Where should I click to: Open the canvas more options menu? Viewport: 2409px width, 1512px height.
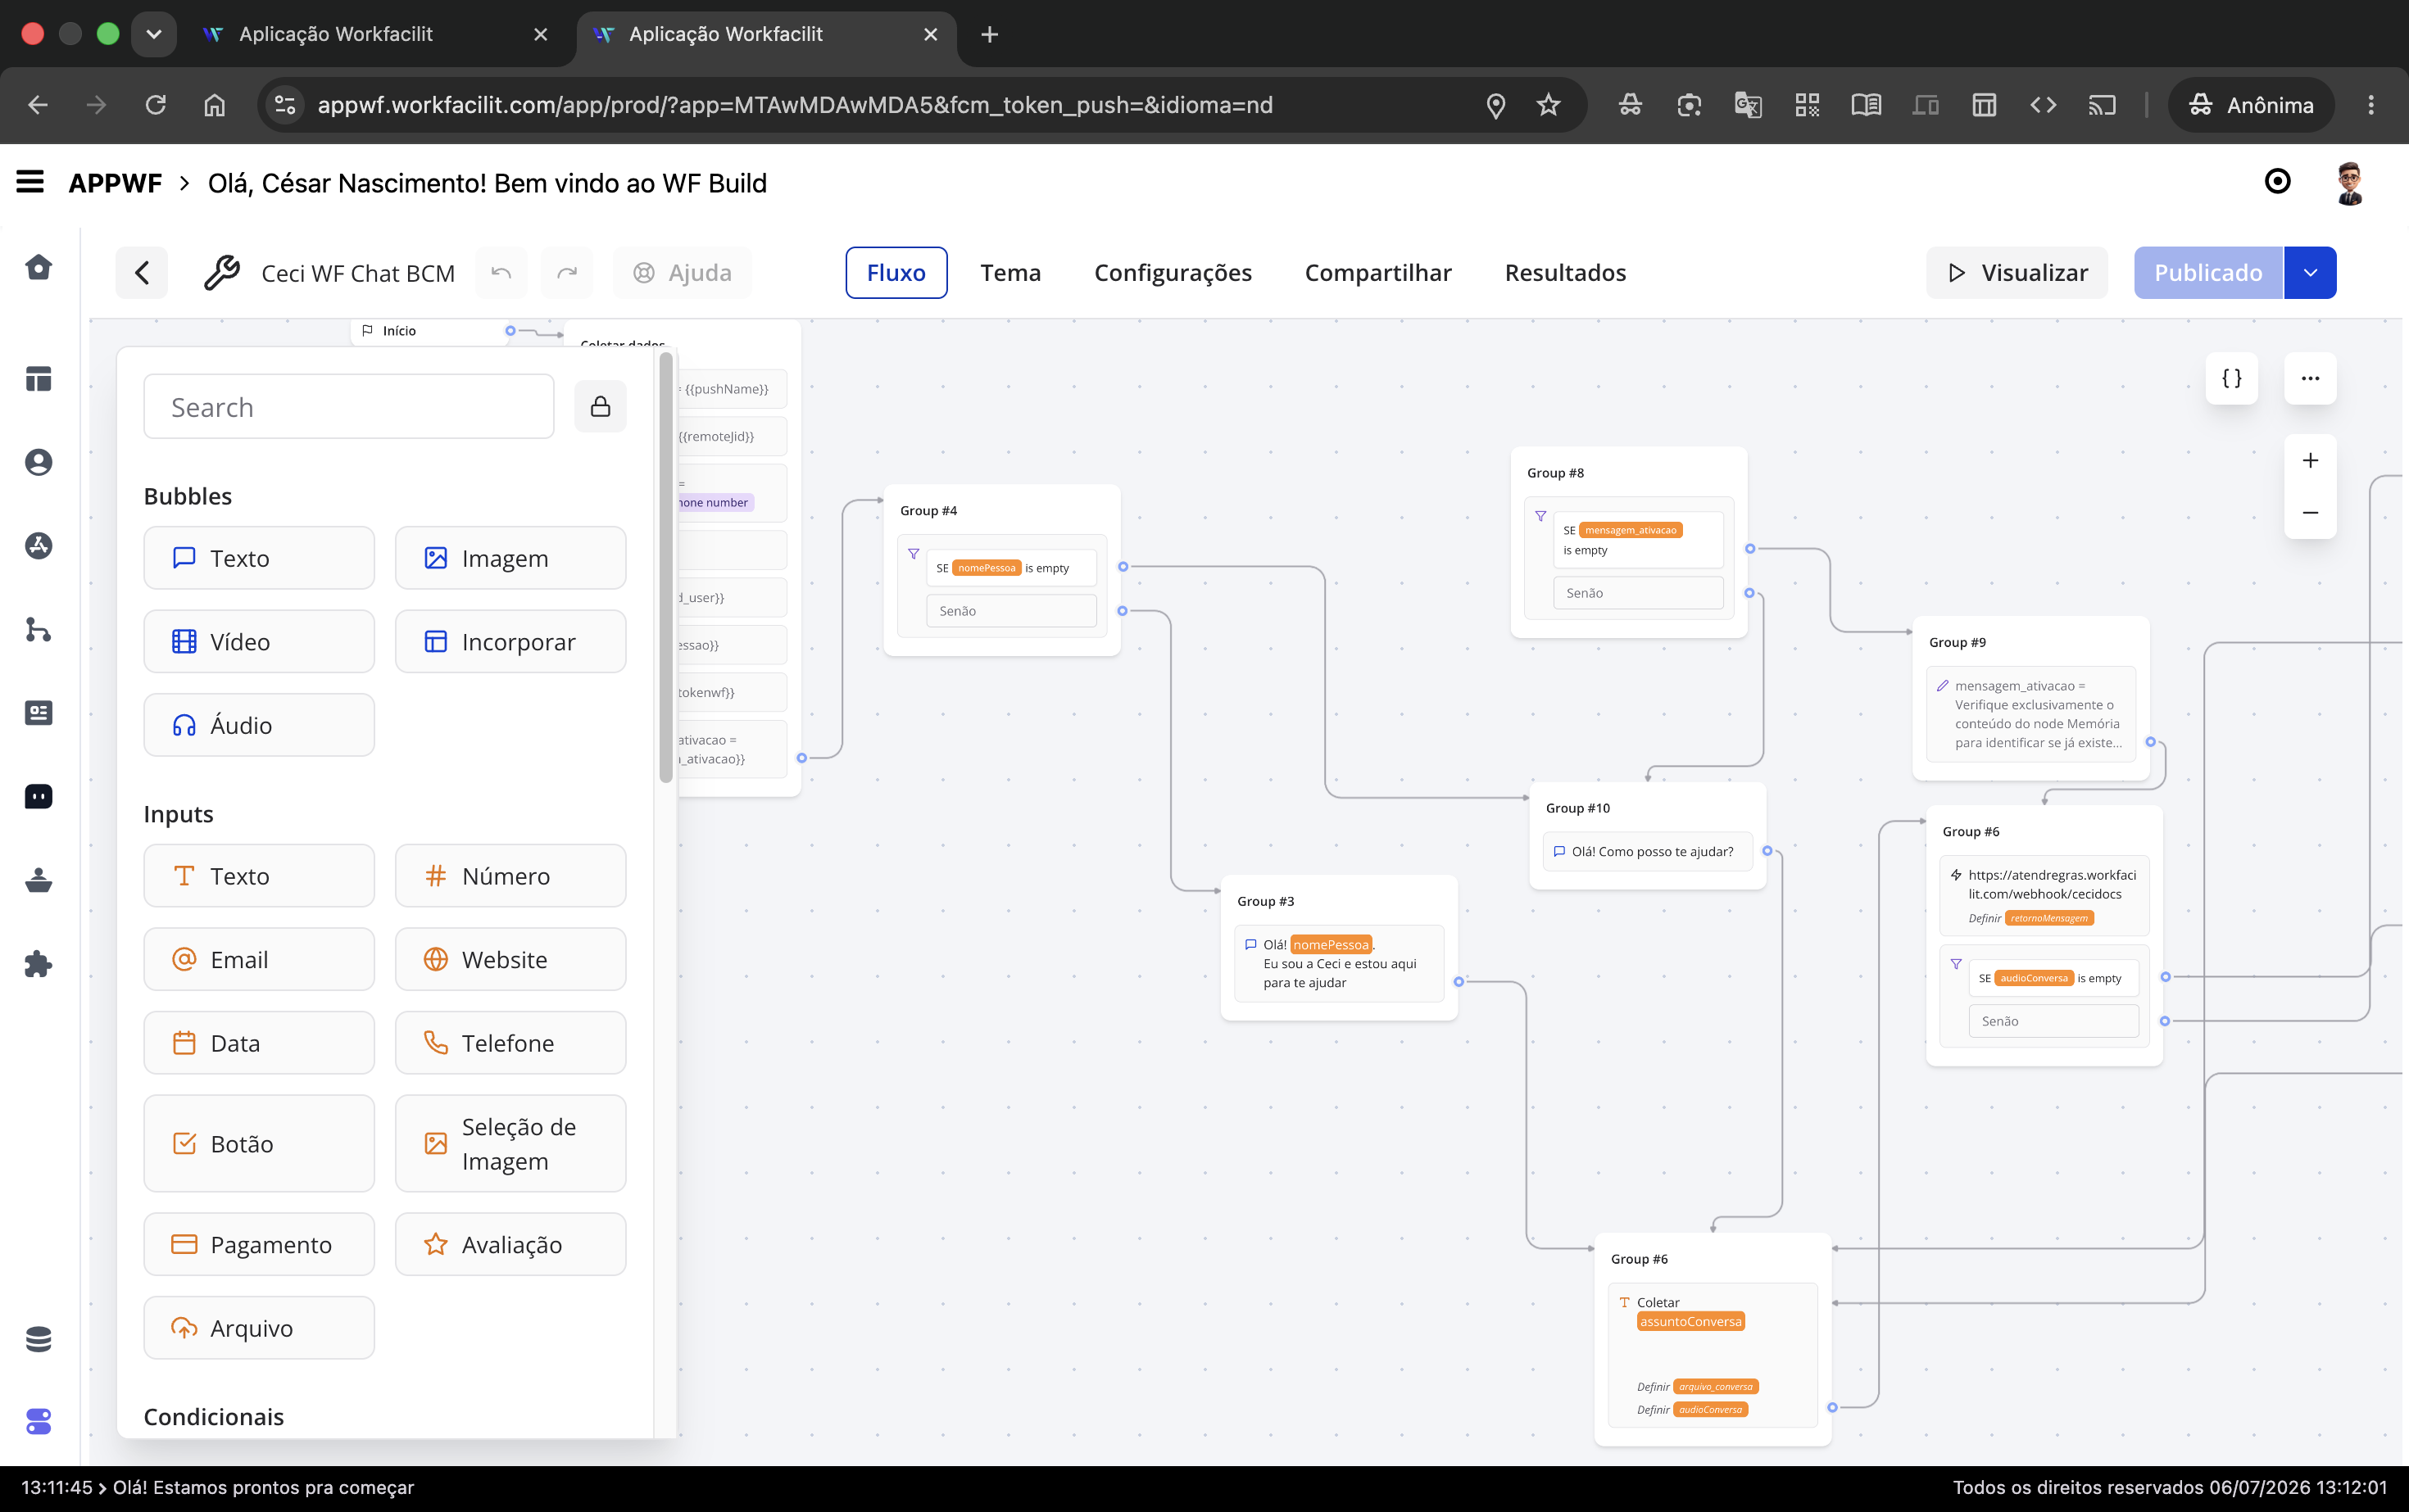click(2310, 378)
